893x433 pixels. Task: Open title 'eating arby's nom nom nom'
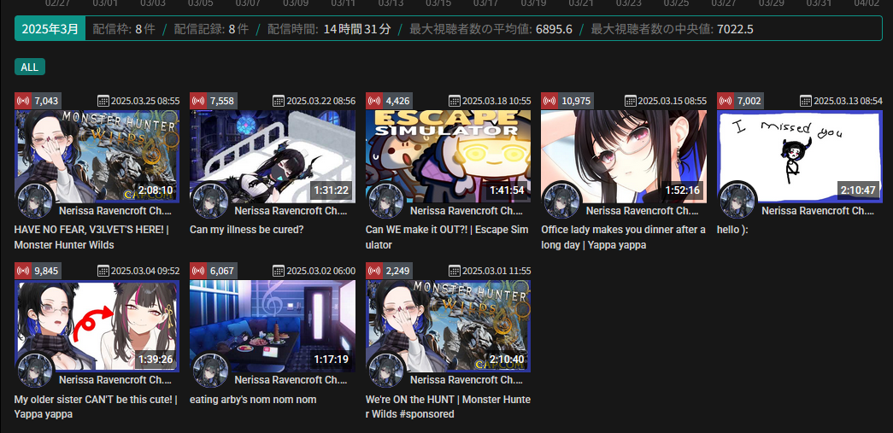253,400
